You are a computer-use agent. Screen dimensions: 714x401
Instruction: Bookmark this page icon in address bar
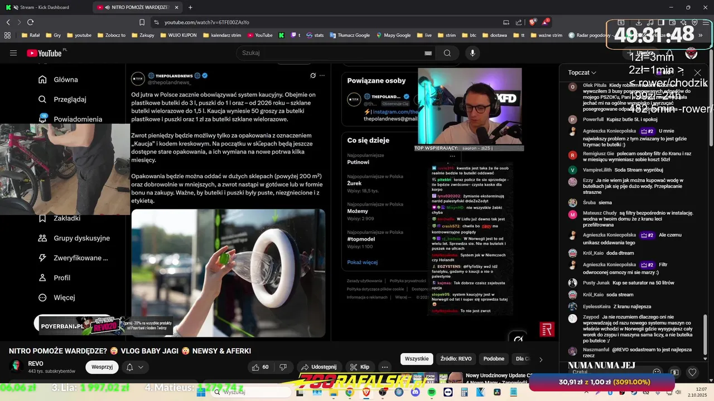coord(142,22)
